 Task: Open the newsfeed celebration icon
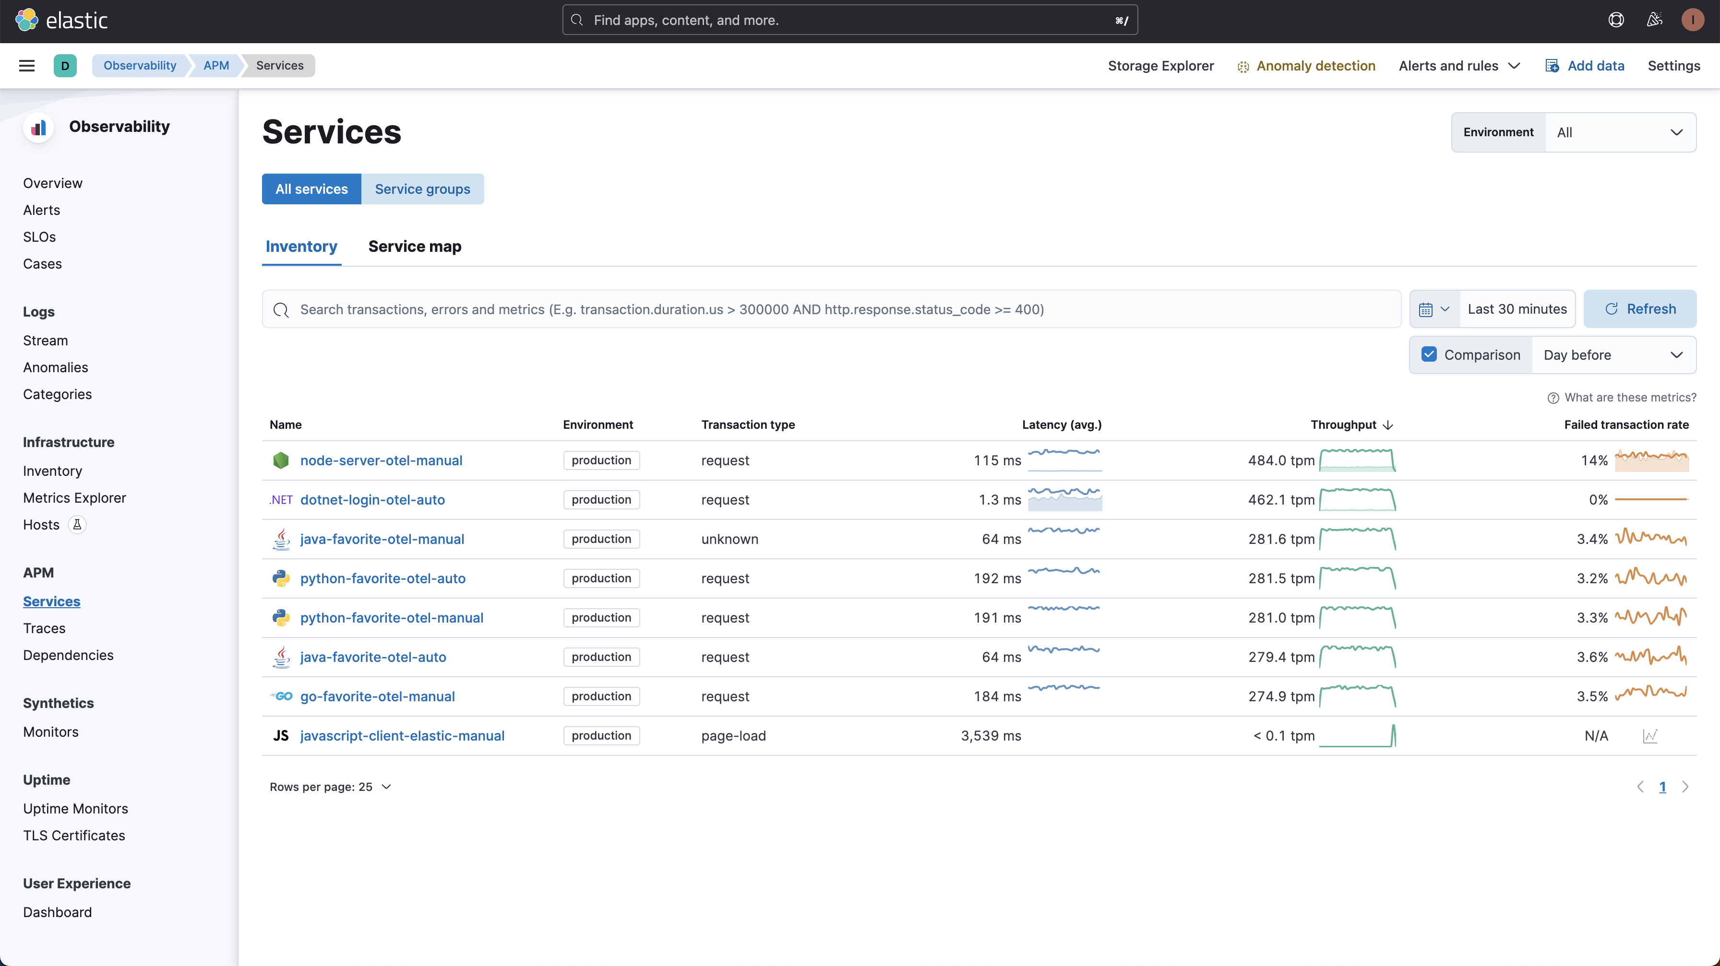coord(1654,20)
